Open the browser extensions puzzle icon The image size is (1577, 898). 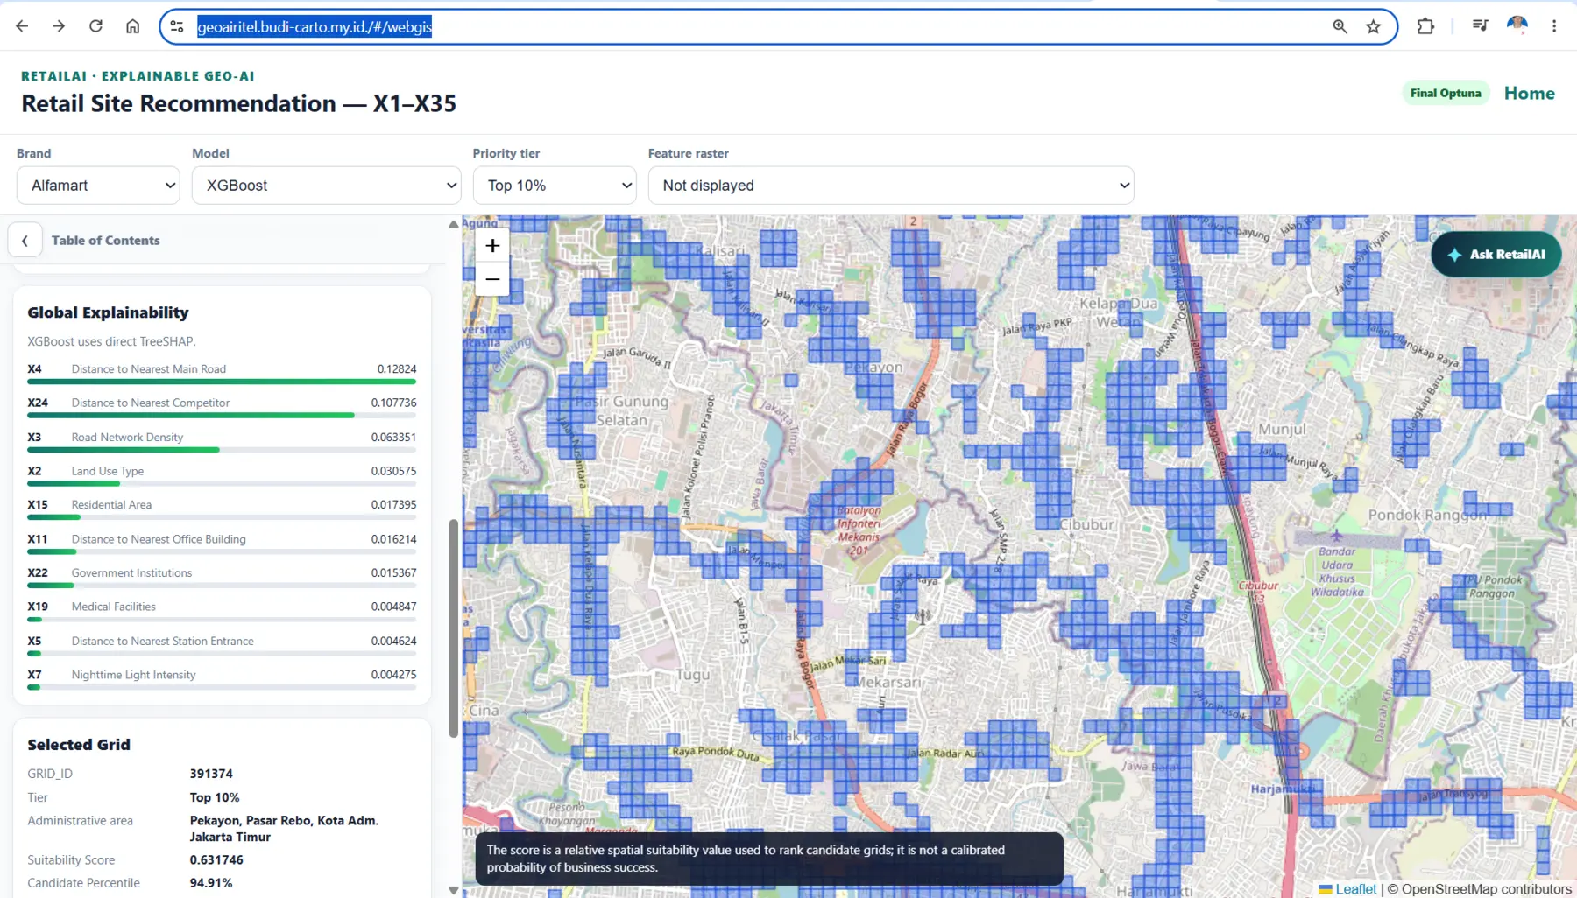click(x=1425, y=26)
